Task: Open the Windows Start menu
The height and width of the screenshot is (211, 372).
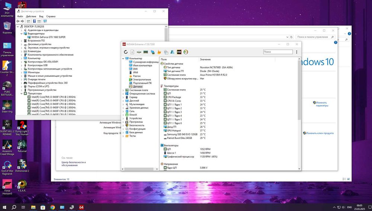Action: tap(4, 207)
